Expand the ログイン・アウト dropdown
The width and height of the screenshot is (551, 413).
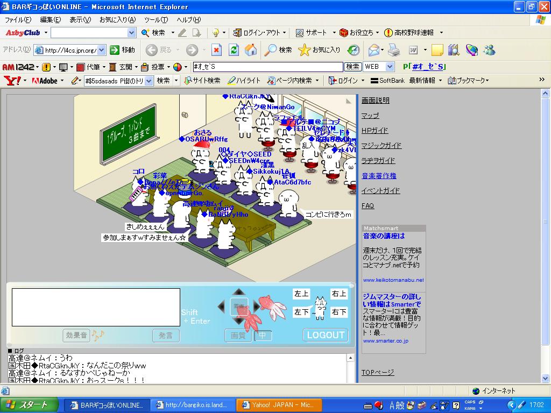coord(284,33)
